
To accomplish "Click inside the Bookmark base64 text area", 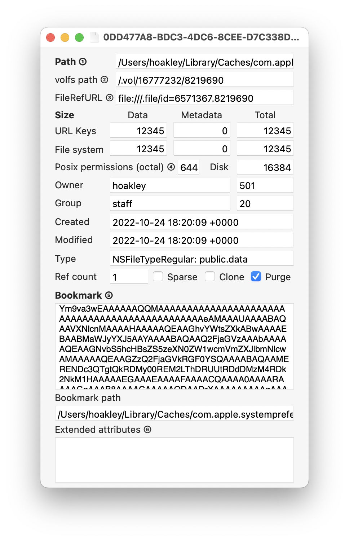I will (174, 346).
